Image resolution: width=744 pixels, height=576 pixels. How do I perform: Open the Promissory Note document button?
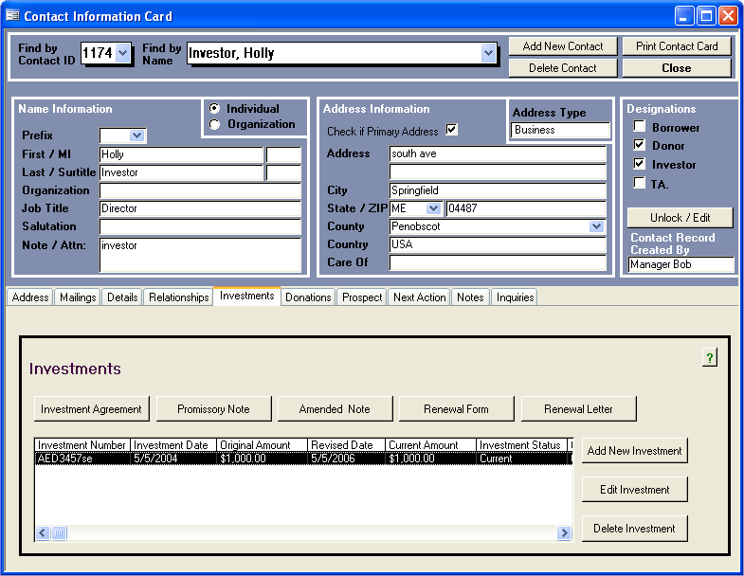click(x=213, y=409)
